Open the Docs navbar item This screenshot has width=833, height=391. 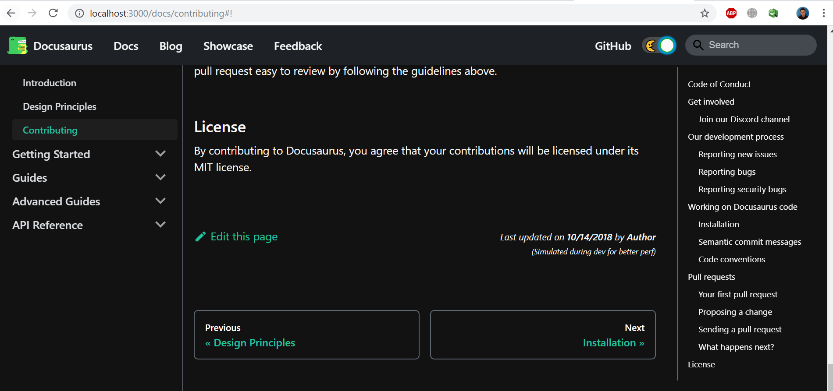tap(126, 46)
